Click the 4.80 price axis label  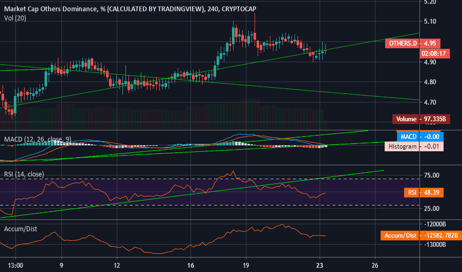tap(430, 82)
